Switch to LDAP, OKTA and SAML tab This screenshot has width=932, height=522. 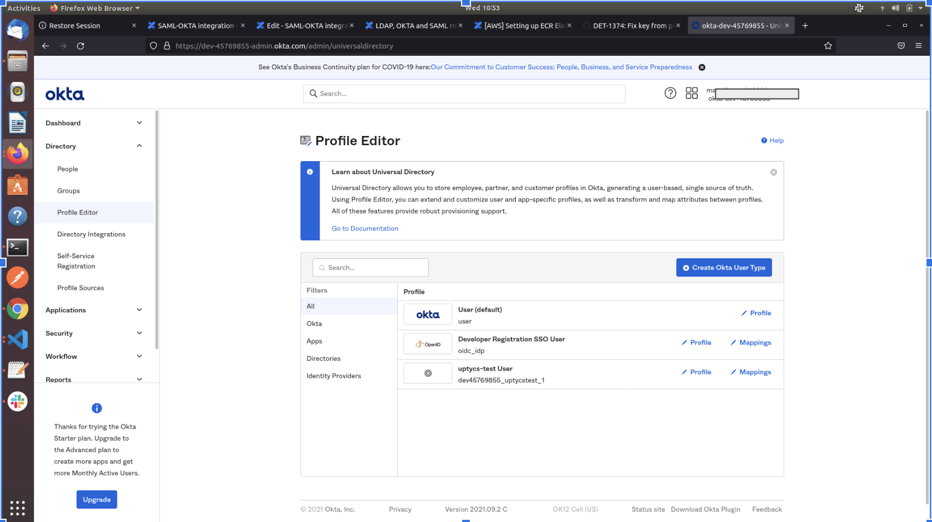414,26
